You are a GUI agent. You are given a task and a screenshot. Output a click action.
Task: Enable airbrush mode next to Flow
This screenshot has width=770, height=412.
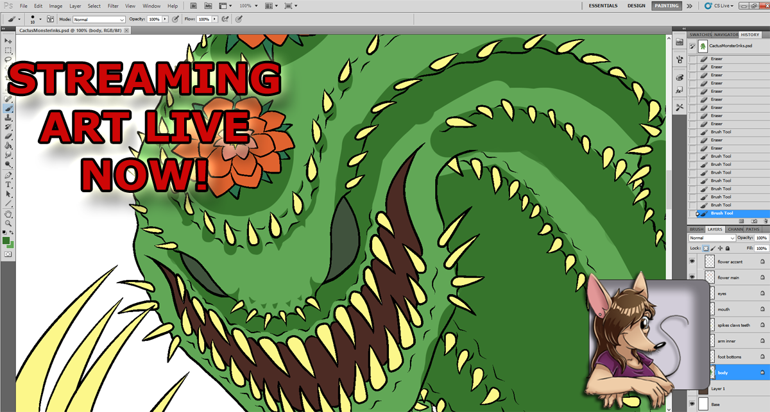click(225, 20)
